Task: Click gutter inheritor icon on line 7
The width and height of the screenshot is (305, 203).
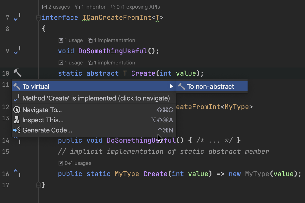Action: pos(17,18)
